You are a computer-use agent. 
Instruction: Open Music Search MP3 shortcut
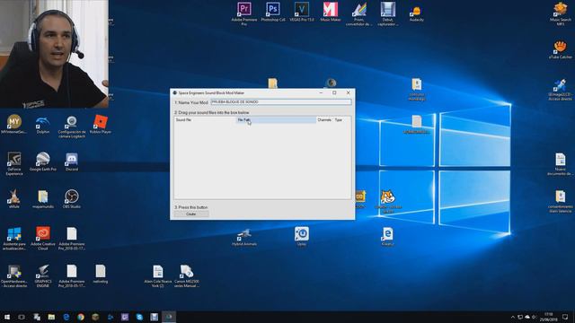(561, 13)
